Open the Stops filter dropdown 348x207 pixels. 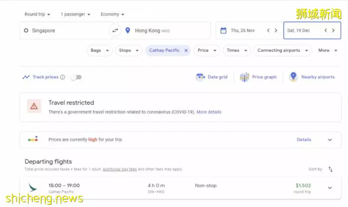point(129,50)
